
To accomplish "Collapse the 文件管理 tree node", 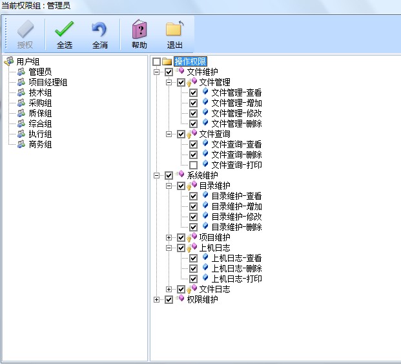I will pos(169,82).
